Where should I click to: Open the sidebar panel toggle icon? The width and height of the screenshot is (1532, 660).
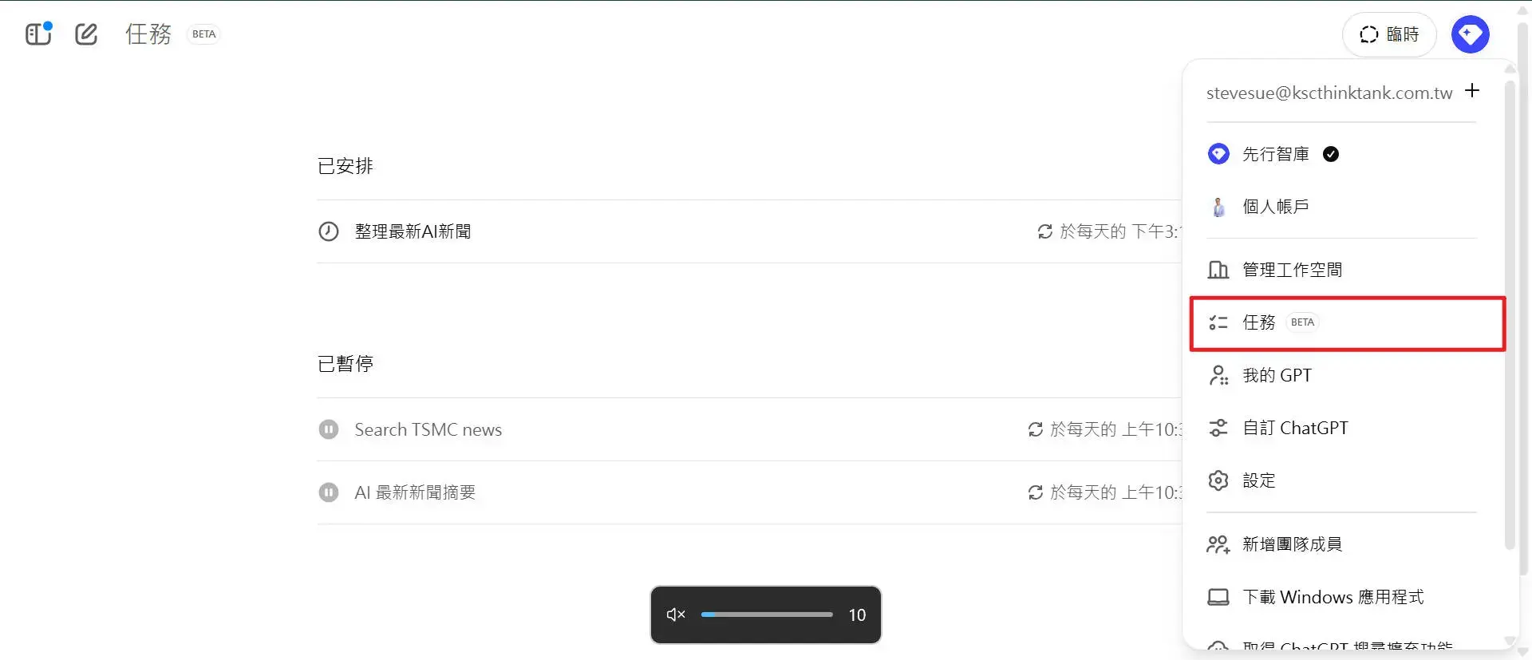tap(38, 34)
